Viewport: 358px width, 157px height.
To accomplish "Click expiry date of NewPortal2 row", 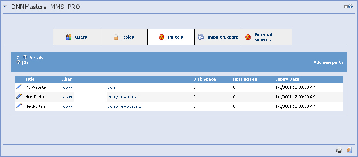I will pyautogui.click(x=295, y=106).
